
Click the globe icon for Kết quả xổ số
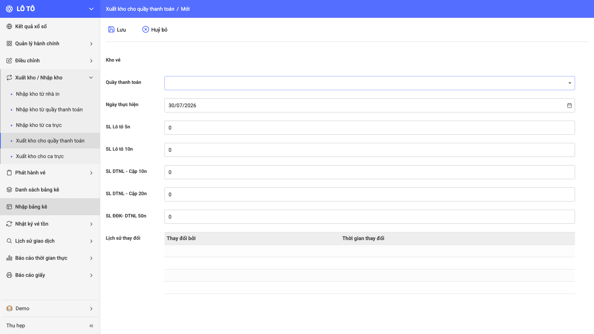pos(9,26)
